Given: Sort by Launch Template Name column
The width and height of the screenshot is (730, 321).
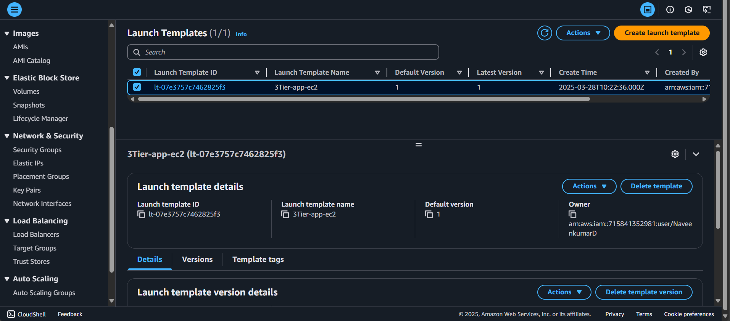Looking at the screenshot, I should 377,72.
